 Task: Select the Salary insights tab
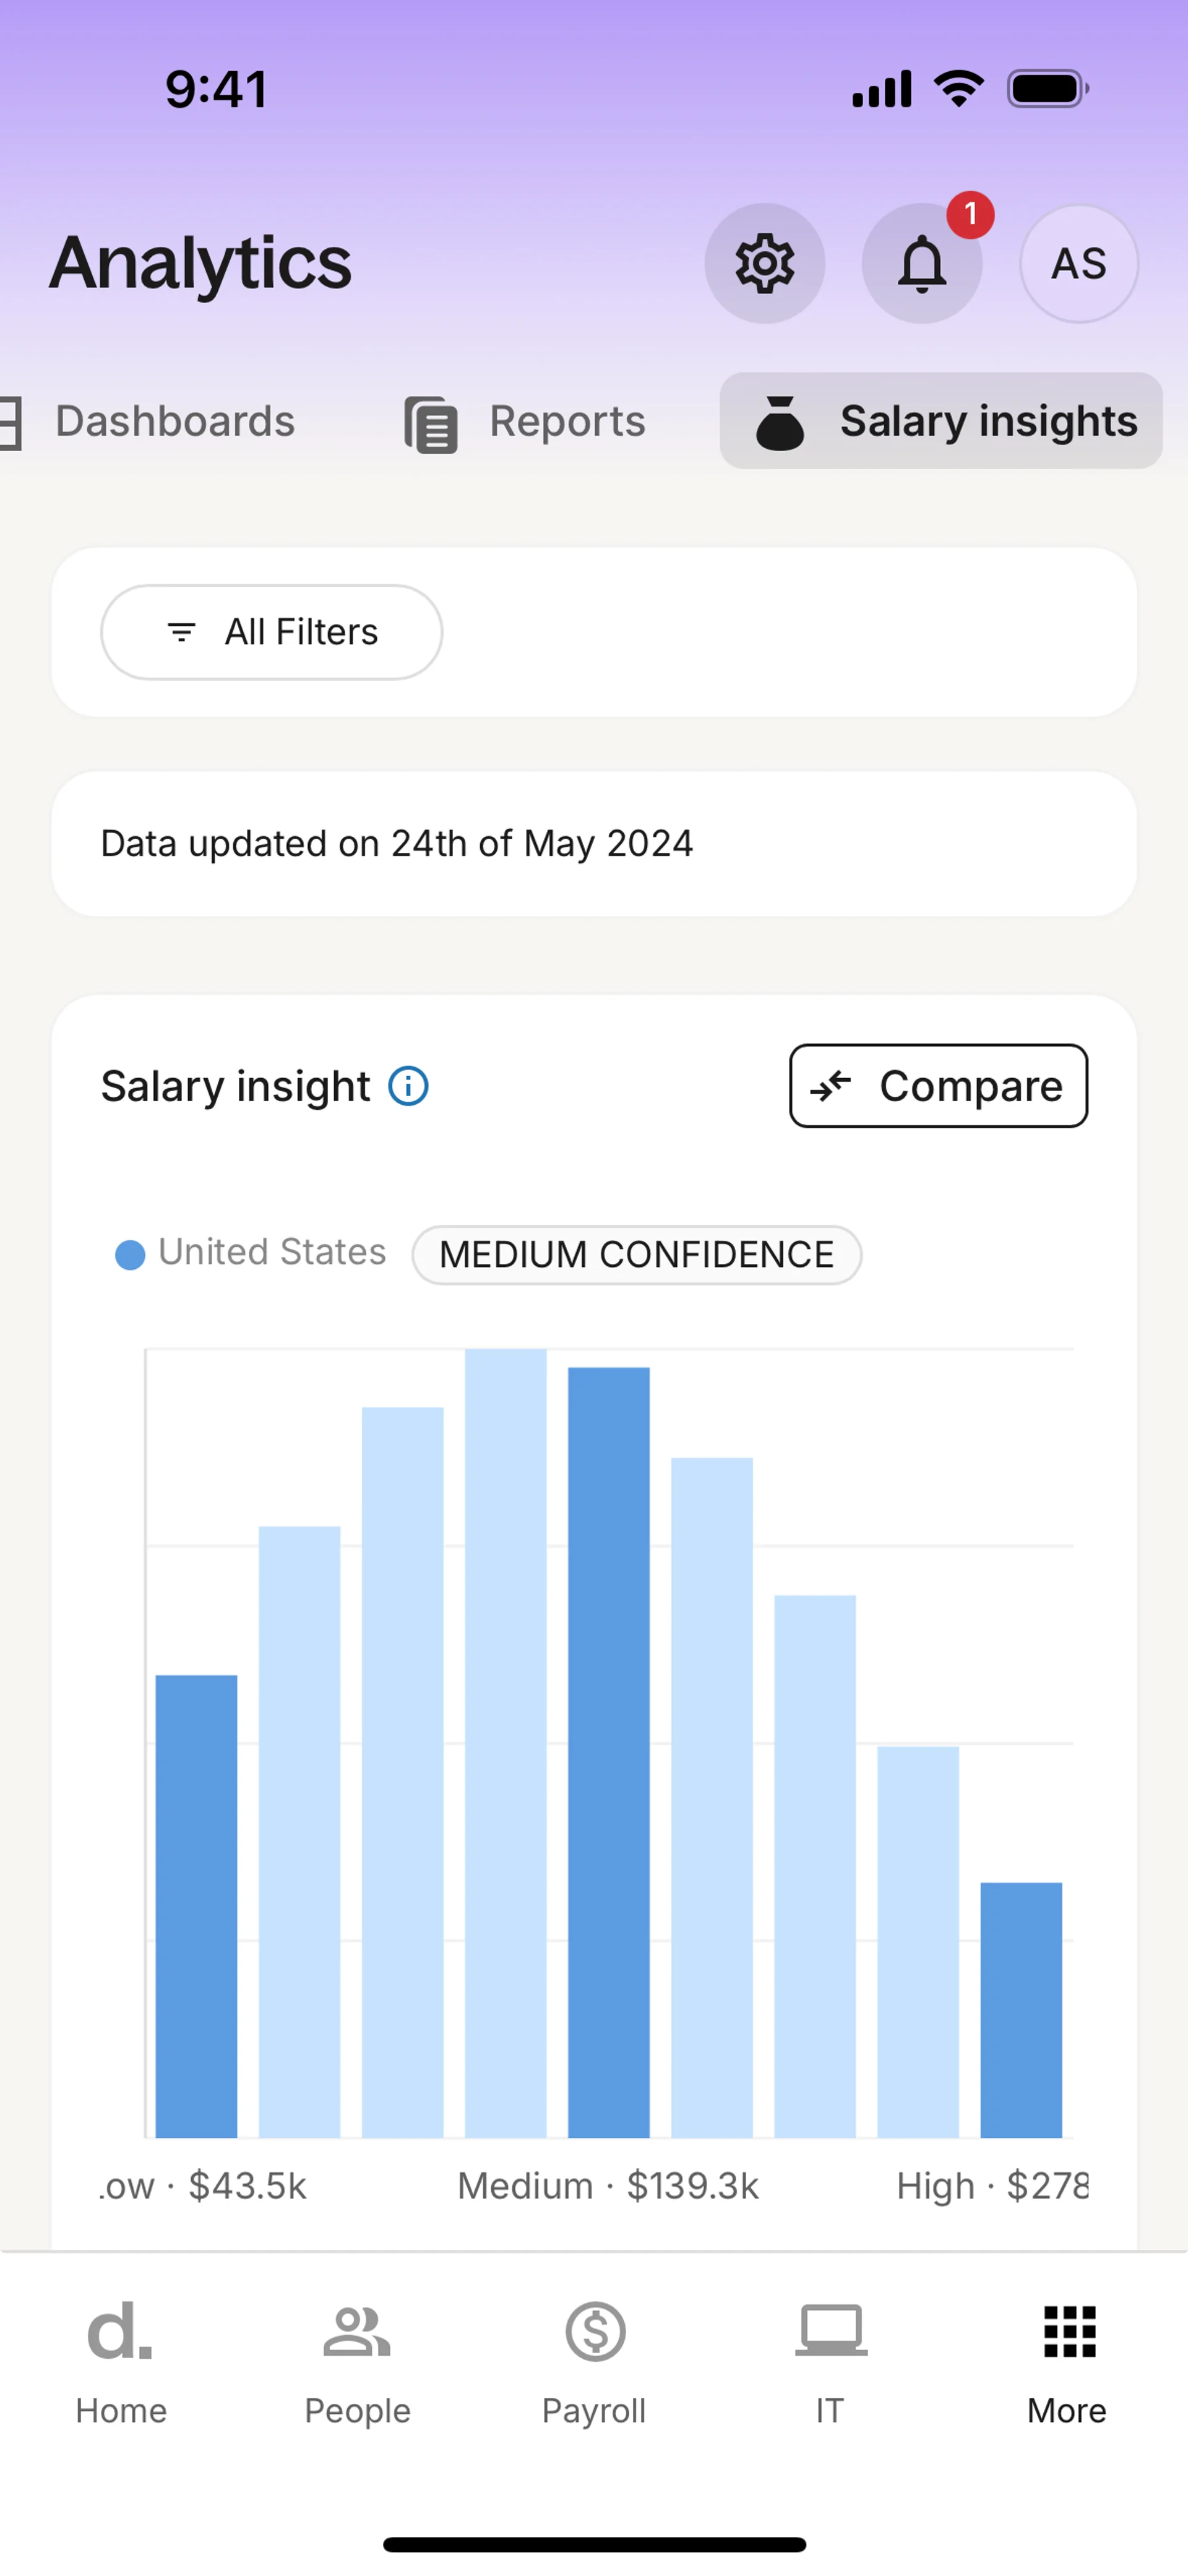pos(941,421)
